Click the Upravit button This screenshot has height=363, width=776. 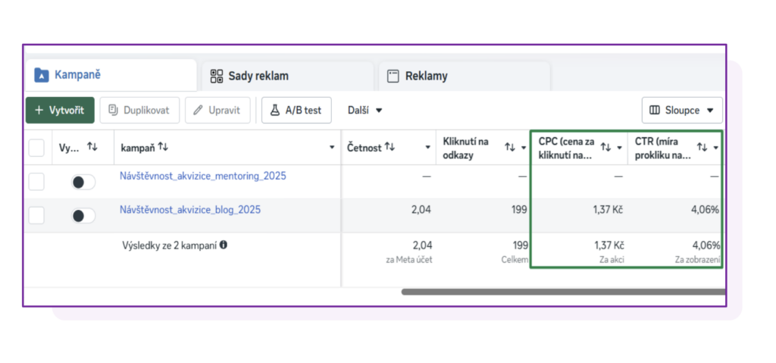pos(217,110)
